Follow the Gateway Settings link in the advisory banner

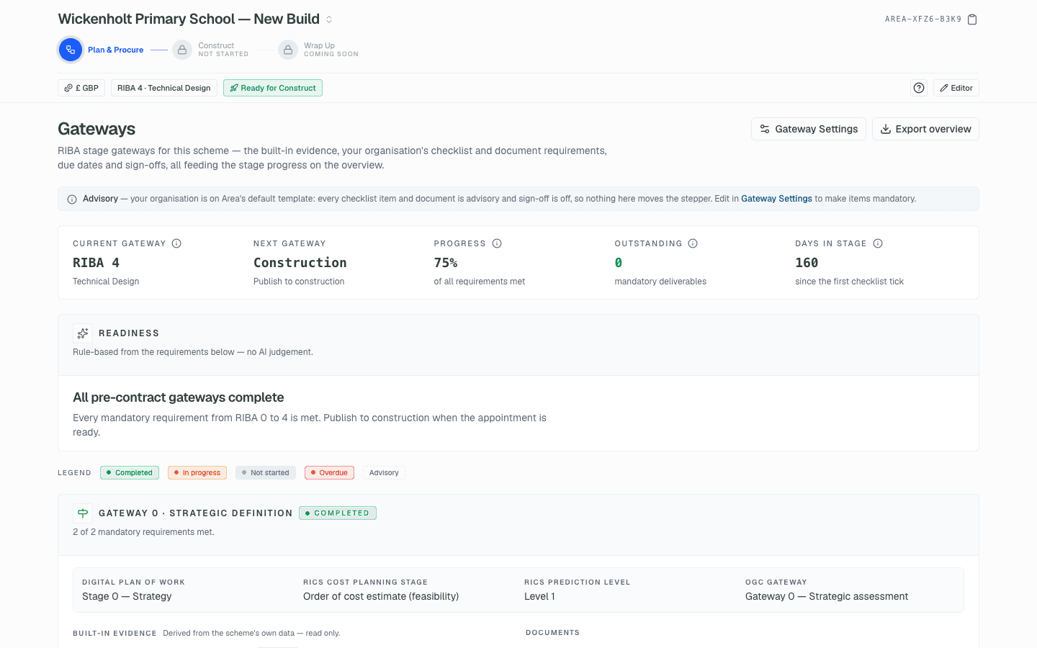[776, 199]
